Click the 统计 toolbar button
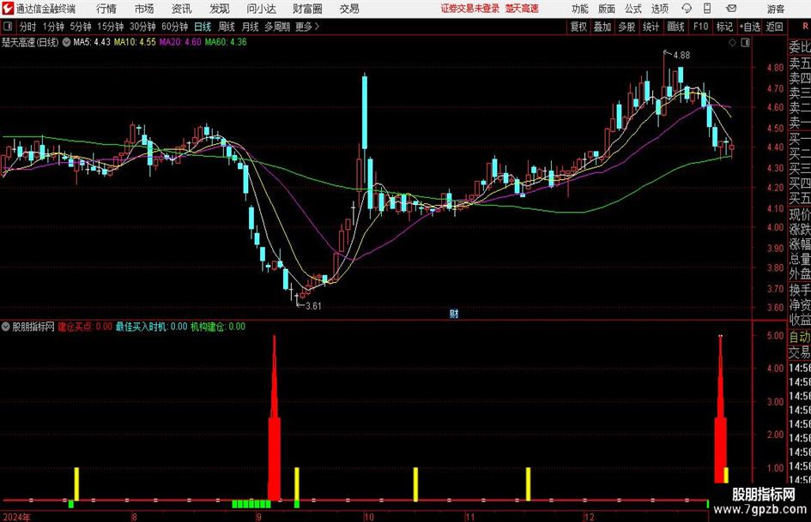 tap(651, 27)
